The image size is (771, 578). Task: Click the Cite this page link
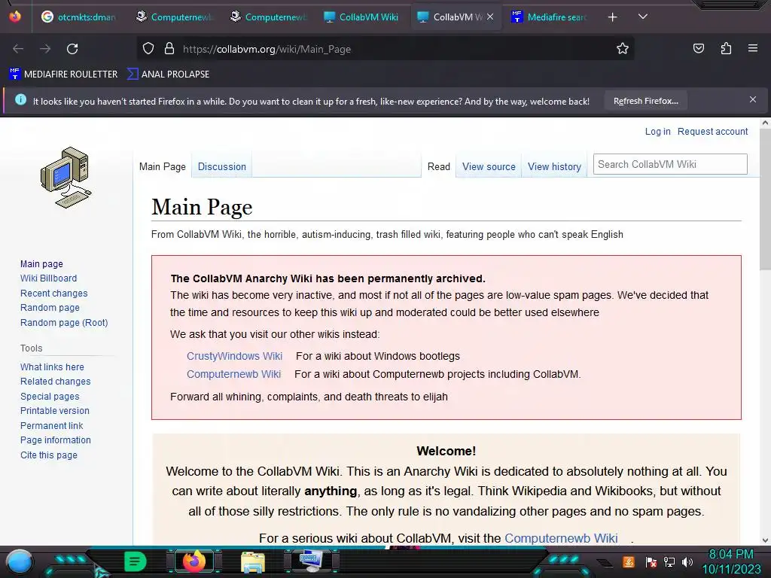click(x=49, y=455)
